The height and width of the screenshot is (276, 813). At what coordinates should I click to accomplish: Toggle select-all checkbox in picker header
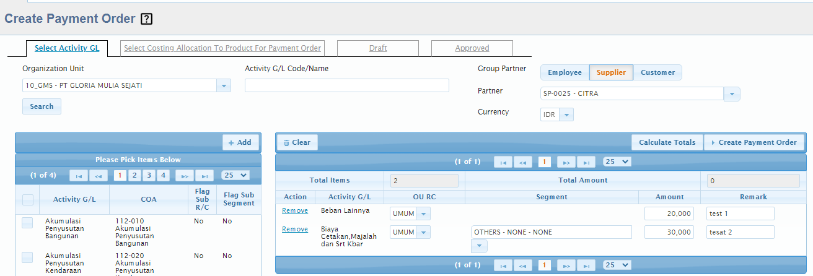(x=27, y=200)
